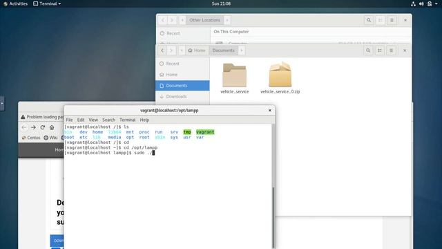The height and width of the screenshot is (249, 442).
Task: Search in Documents file window
Action: 368,50
